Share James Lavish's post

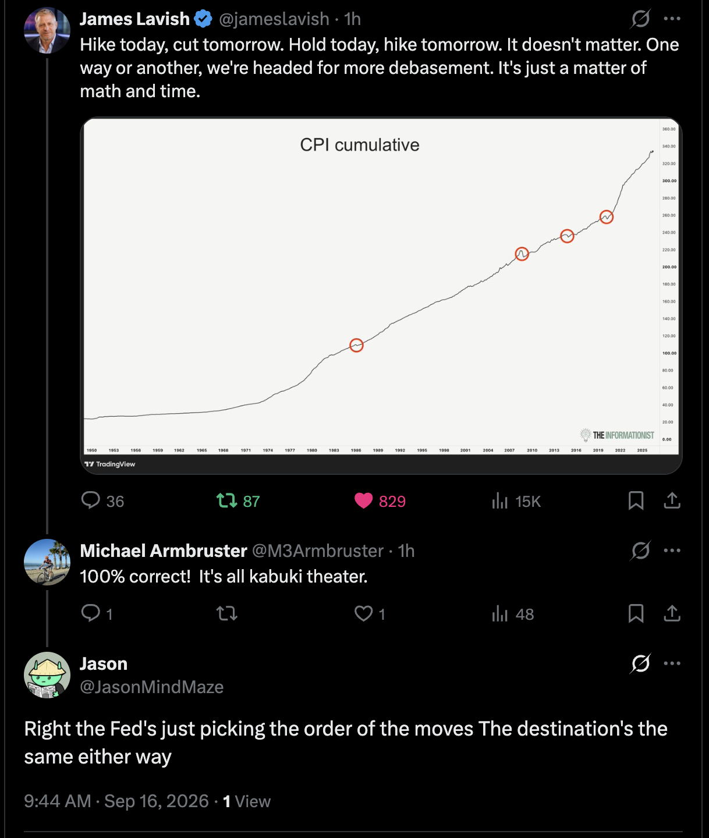click(672, 500)
